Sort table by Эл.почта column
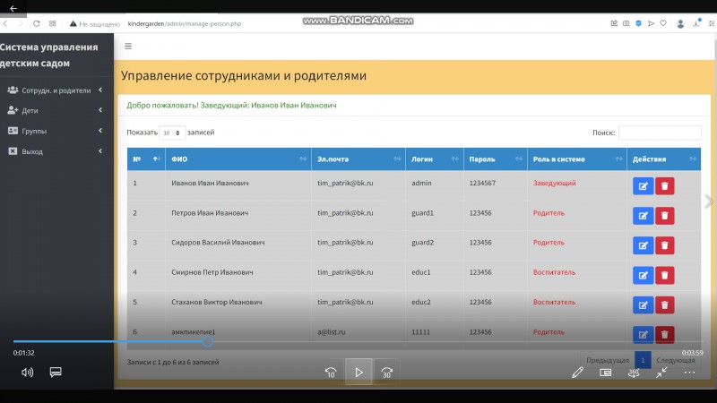The width and height of the screenshot is (717, 403). [x=358, y=159]
